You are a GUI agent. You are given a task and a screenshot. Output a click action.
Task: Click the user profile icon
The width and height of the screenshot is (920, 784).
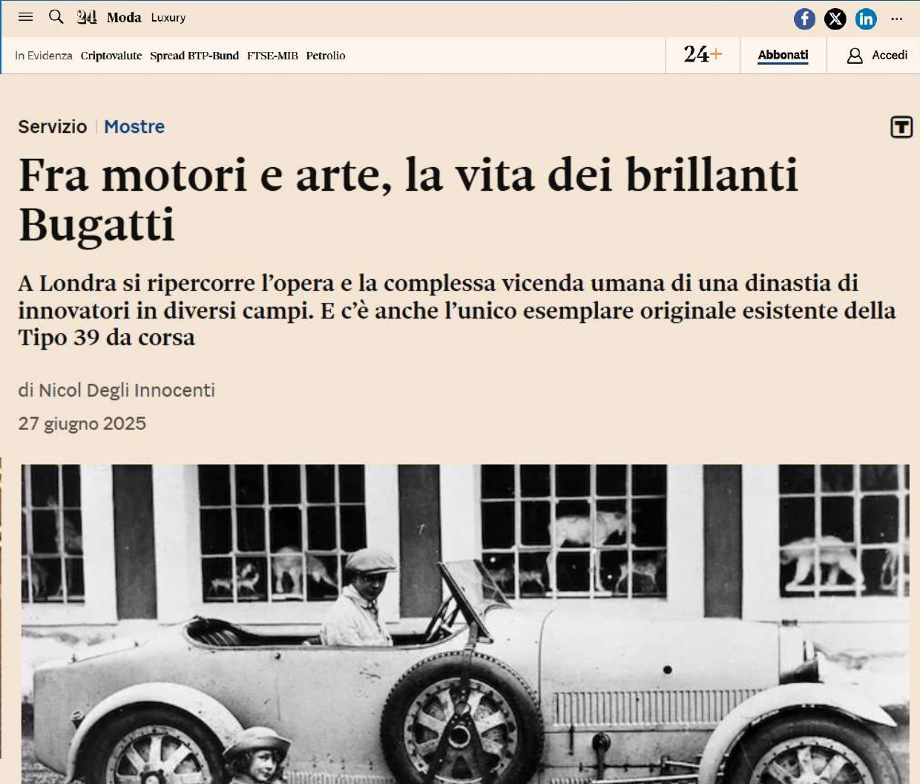[855, 56]
